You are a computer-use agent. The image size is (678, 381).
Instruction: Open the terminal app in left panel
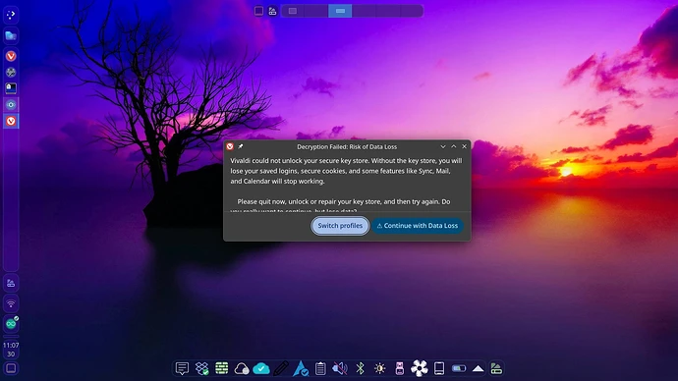pyautogui.click(x=11, y=88)
